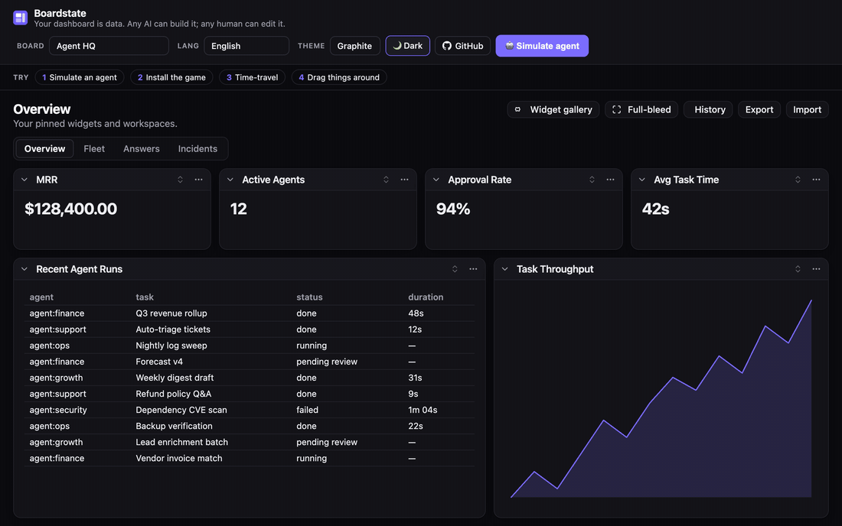Enable Full-bleed layout
This screenshot has height=526, width=842.
[x=641, y=109]
